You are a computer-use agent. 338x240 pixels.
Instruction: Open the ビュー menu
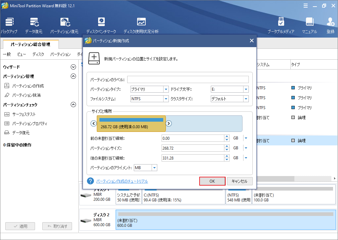point(21,54)
